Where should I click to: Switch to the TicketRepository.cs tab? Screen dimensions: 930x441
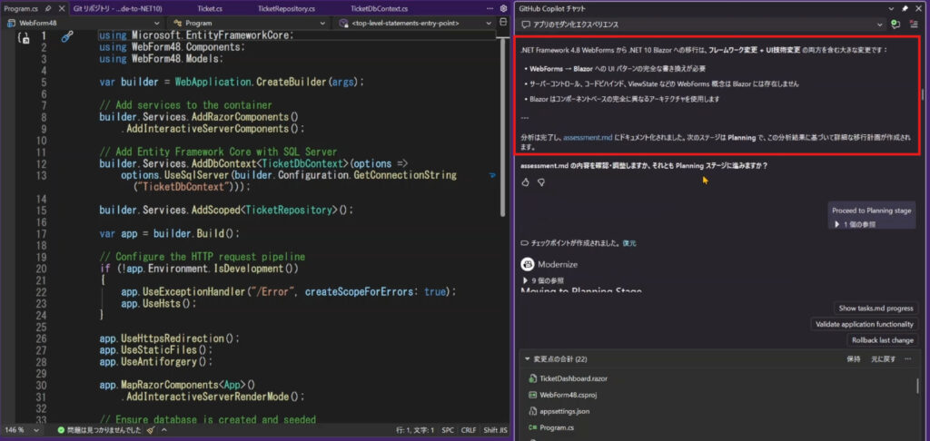point(287,8)
